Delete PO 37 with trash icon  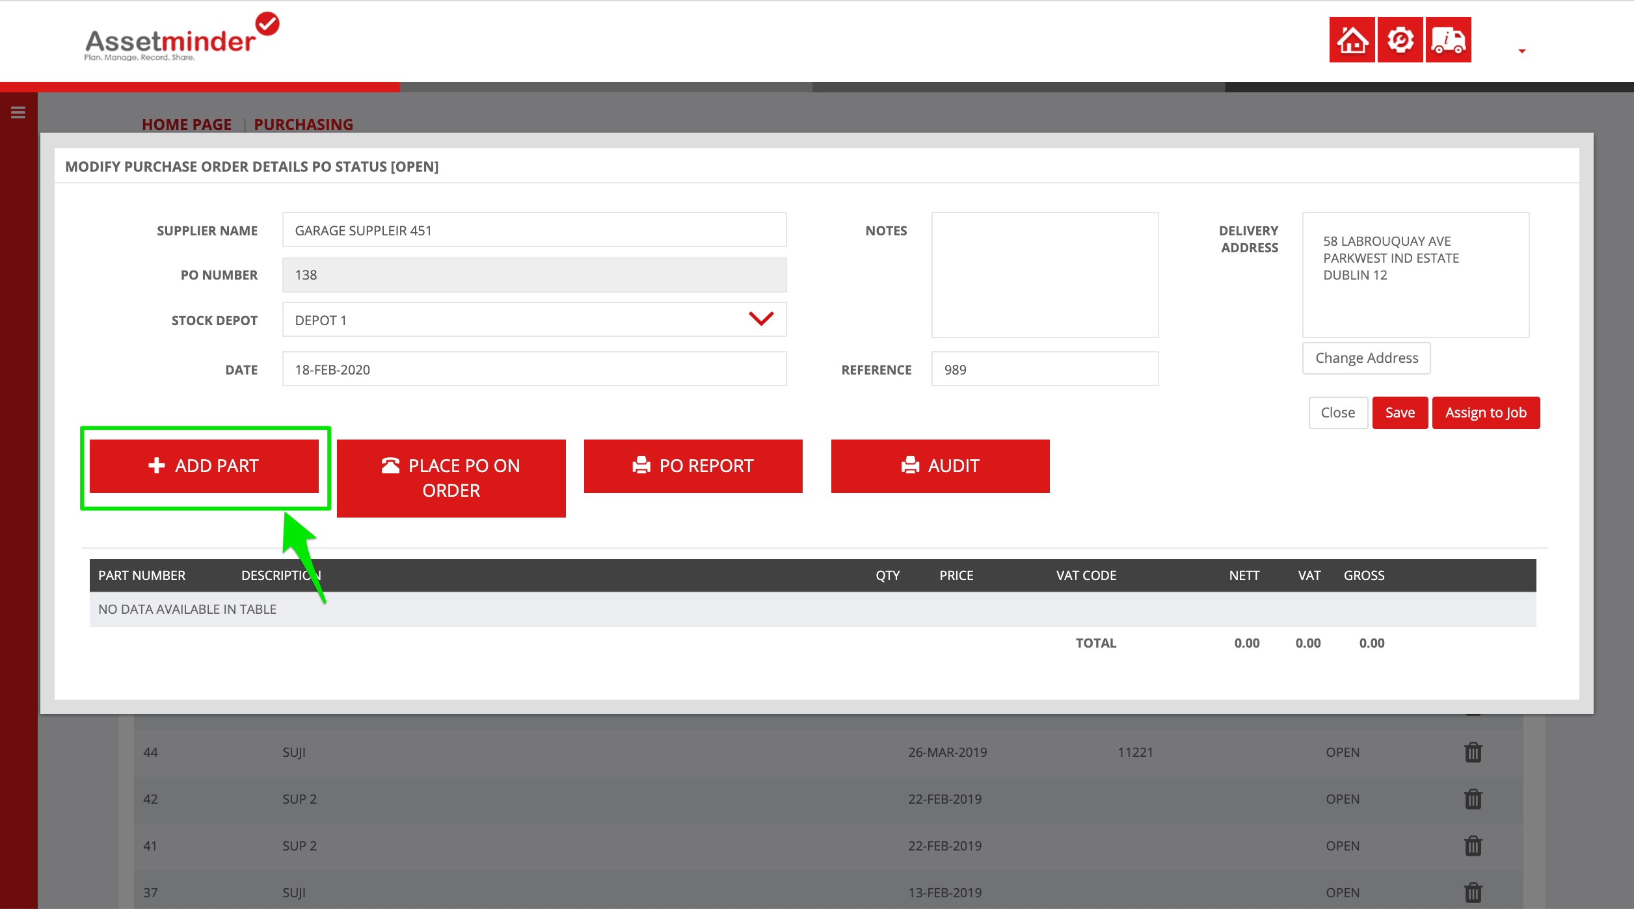[1473, 893]
